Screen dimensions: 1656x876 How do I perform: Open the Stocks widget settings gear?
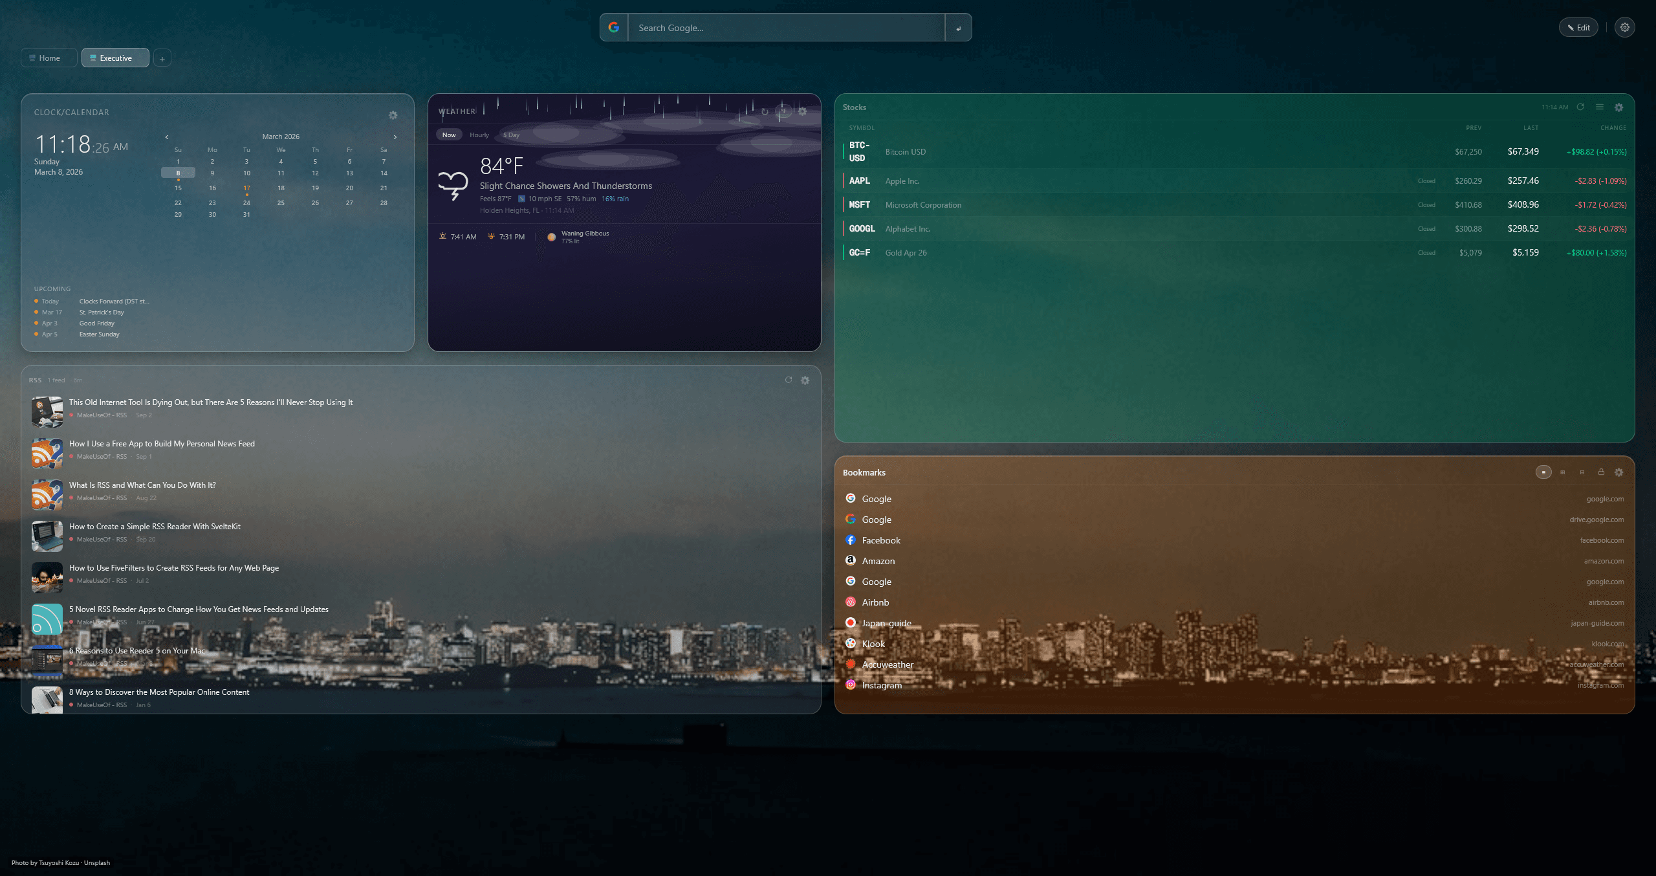pos(1619,107)
